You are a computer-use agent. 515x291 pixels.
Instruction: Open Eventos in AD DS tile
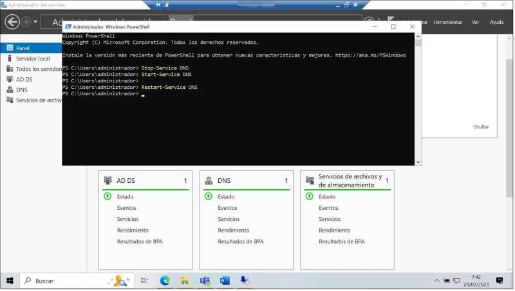pyautogui.click(x=126, y=208)
